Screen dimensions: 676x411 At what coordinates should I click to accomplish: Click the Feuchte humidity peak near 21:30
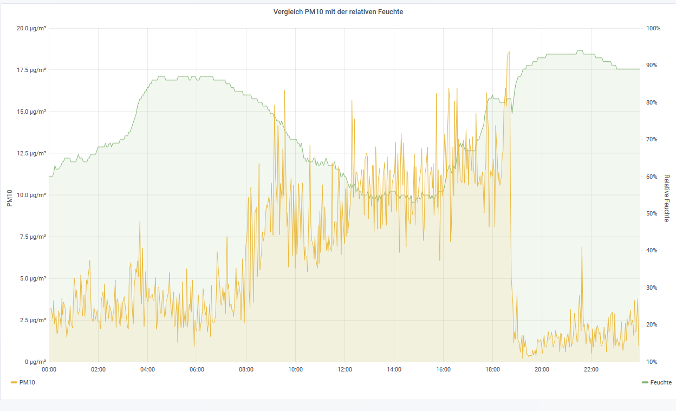tap(580, 51)
